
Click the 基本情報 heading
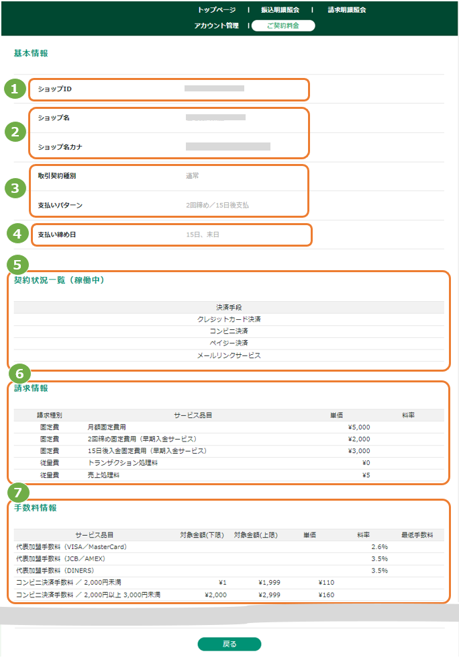pos(31,53)
